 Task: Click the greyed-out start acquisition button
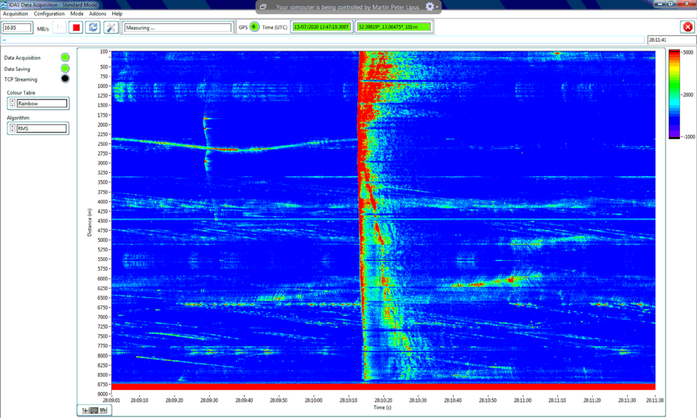click(59, 27)
